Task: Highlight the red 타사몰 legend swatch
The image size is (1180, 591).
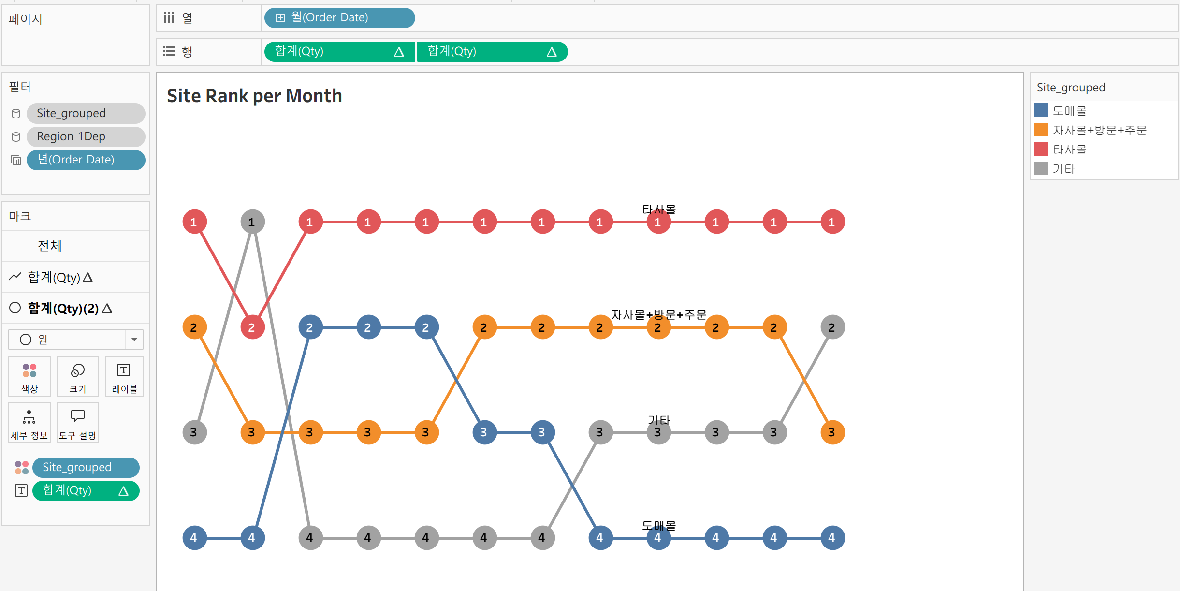Action: pyautogui.click(x=1041, y=149)
